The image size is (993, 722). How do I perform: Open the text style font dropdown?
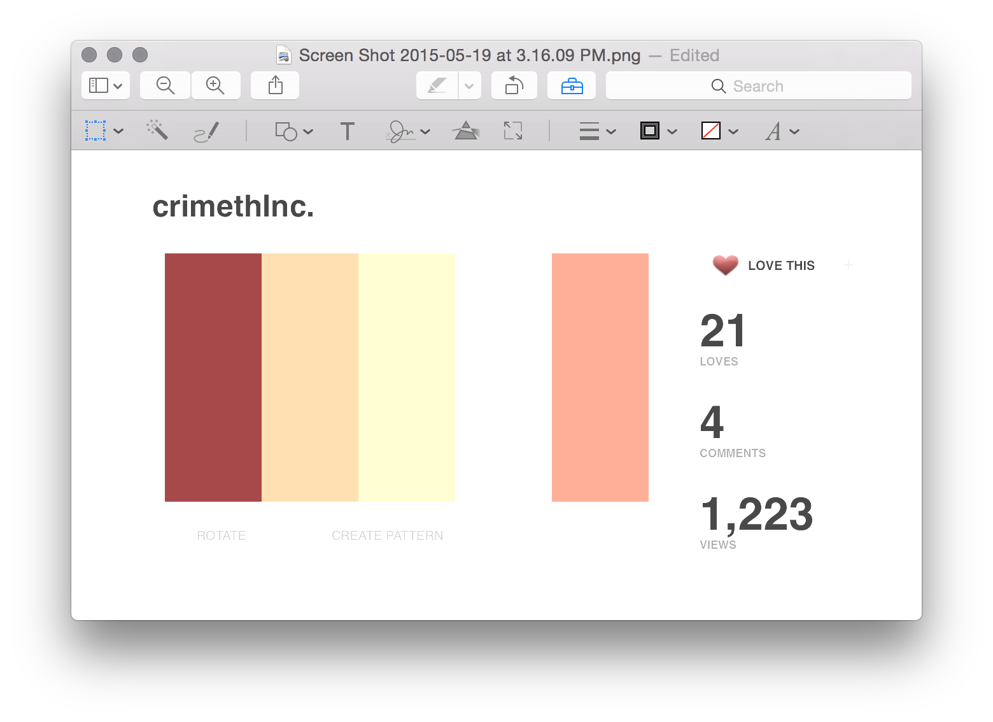(x=782, y=132)
